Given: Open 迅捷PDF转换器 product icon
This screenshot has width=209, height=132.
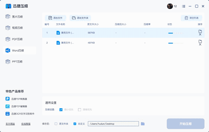Looking at the screenshot, I should (x=8, y=99).
